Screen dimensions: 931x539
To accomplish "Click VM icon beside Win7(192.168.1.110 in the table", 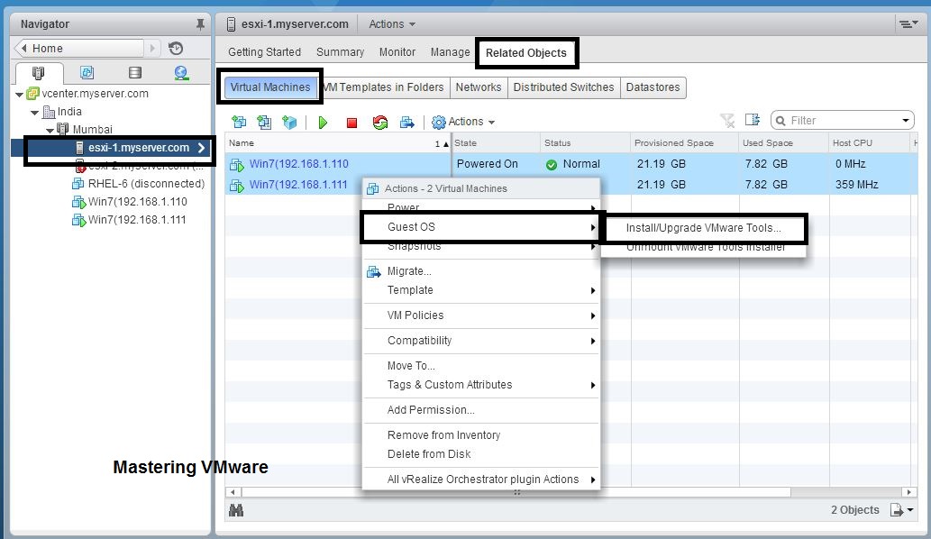I will pos(237,164).
